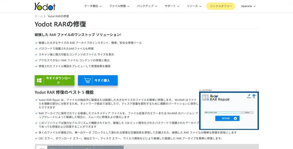Click the Windows icon on the download button
The width and height of the screenshot is (293, 149).
[x=39, y=80]
